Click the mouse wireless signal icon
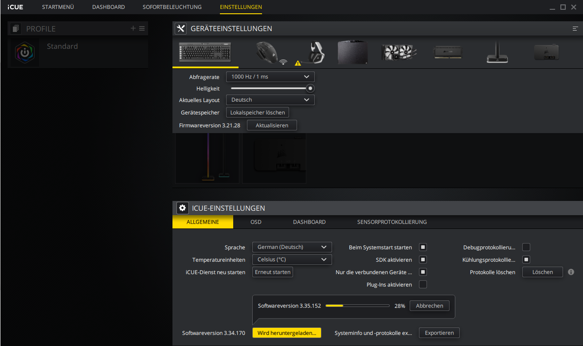Image resolution: width=583 pixels, height=346 pixels. tap(284, 62)
